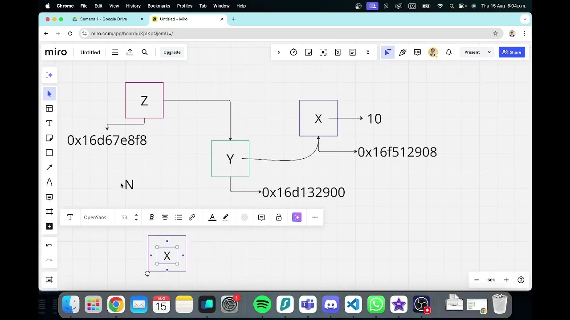Open Miro AI from the text toolbar
The image size is (570, 320).
pos(297,217)
